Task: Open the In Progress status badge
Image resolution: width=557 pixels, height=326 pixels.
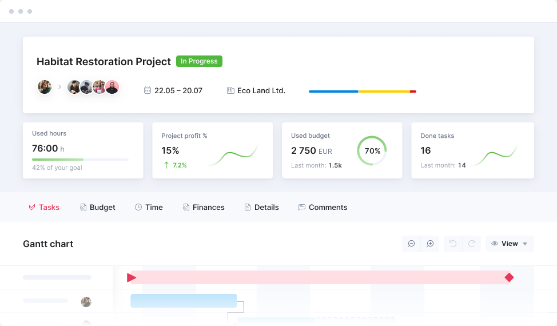Action: point(199,61)
